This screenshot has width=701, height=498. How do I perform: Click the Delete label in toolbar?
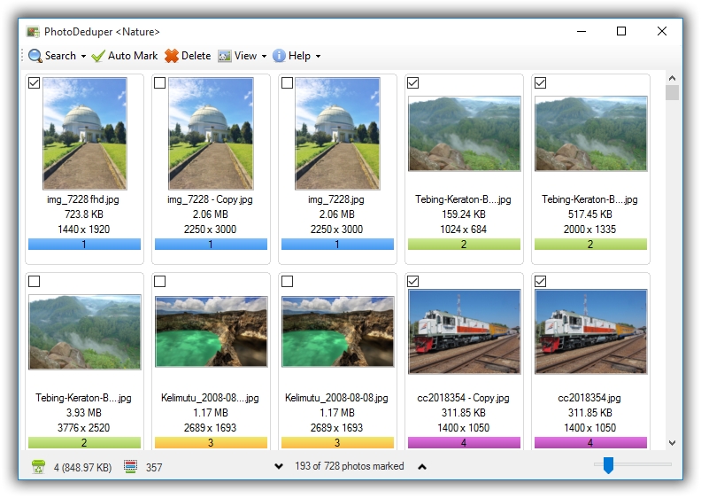pos(196,56)
